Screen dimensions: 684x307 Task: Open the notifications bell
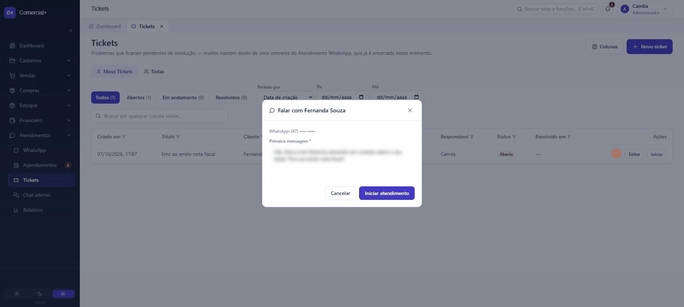pos(608,9)
